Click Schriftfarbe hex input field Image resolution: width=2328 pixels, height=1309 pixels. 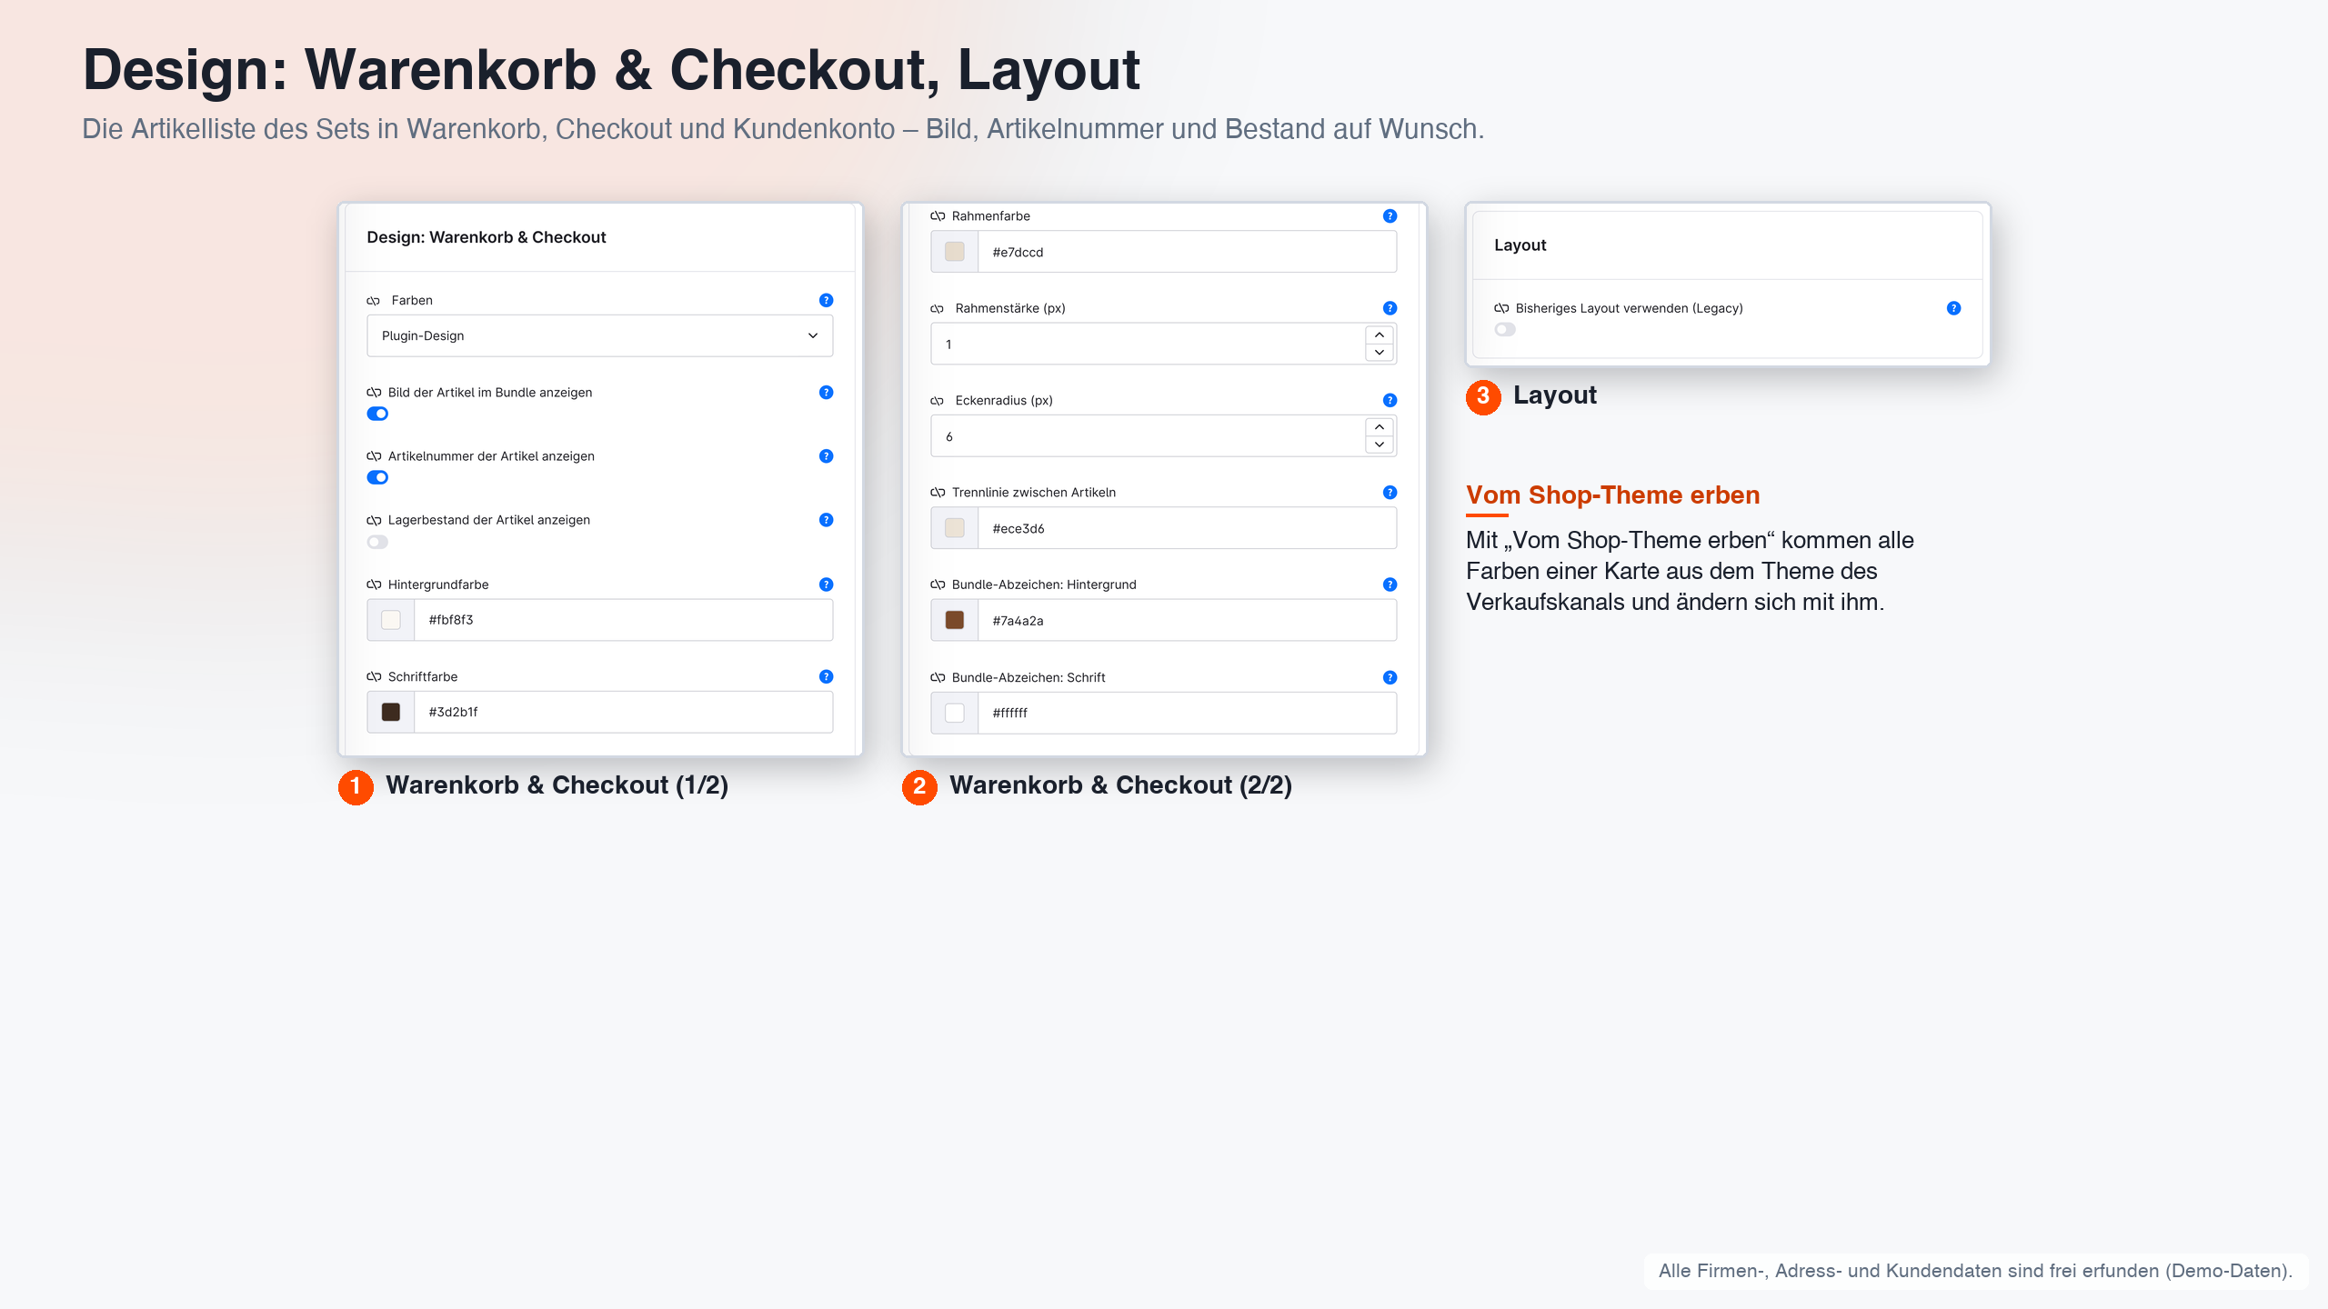point(623,712)
